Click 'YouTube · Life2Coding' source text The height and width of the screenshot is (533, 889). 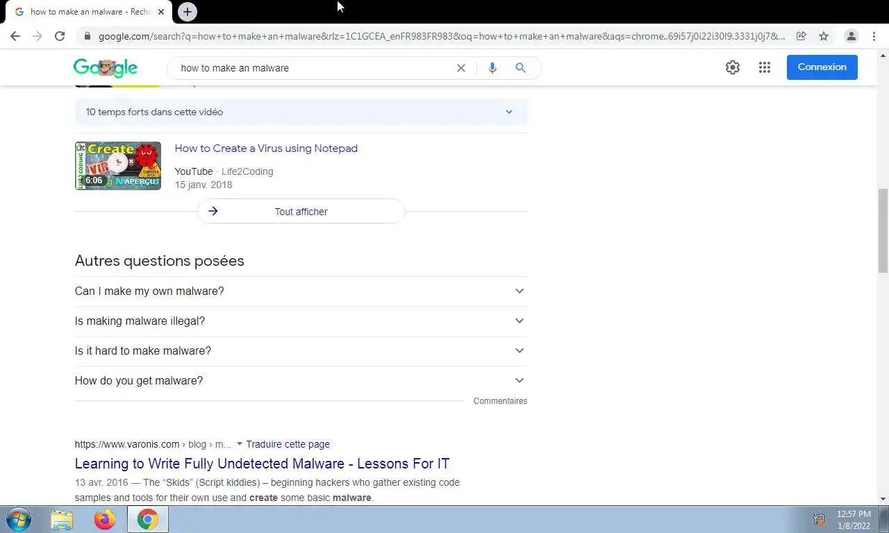[x=224, y=171]
